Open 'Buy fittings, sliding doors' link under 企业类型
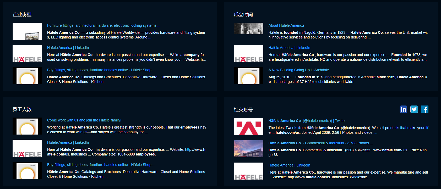 pyautogui.click(x=101, y=70)
